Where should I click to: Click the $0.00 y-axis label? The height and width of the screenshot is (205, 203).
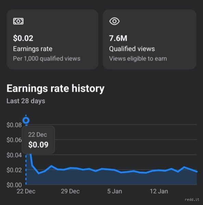pos(14,185)
